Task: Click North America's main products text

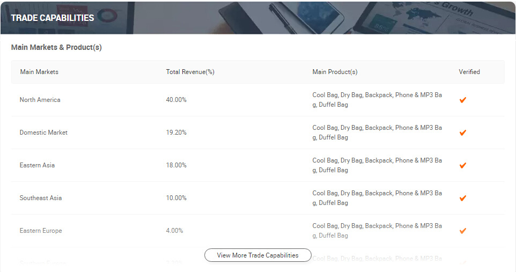Action: [377, 100]
